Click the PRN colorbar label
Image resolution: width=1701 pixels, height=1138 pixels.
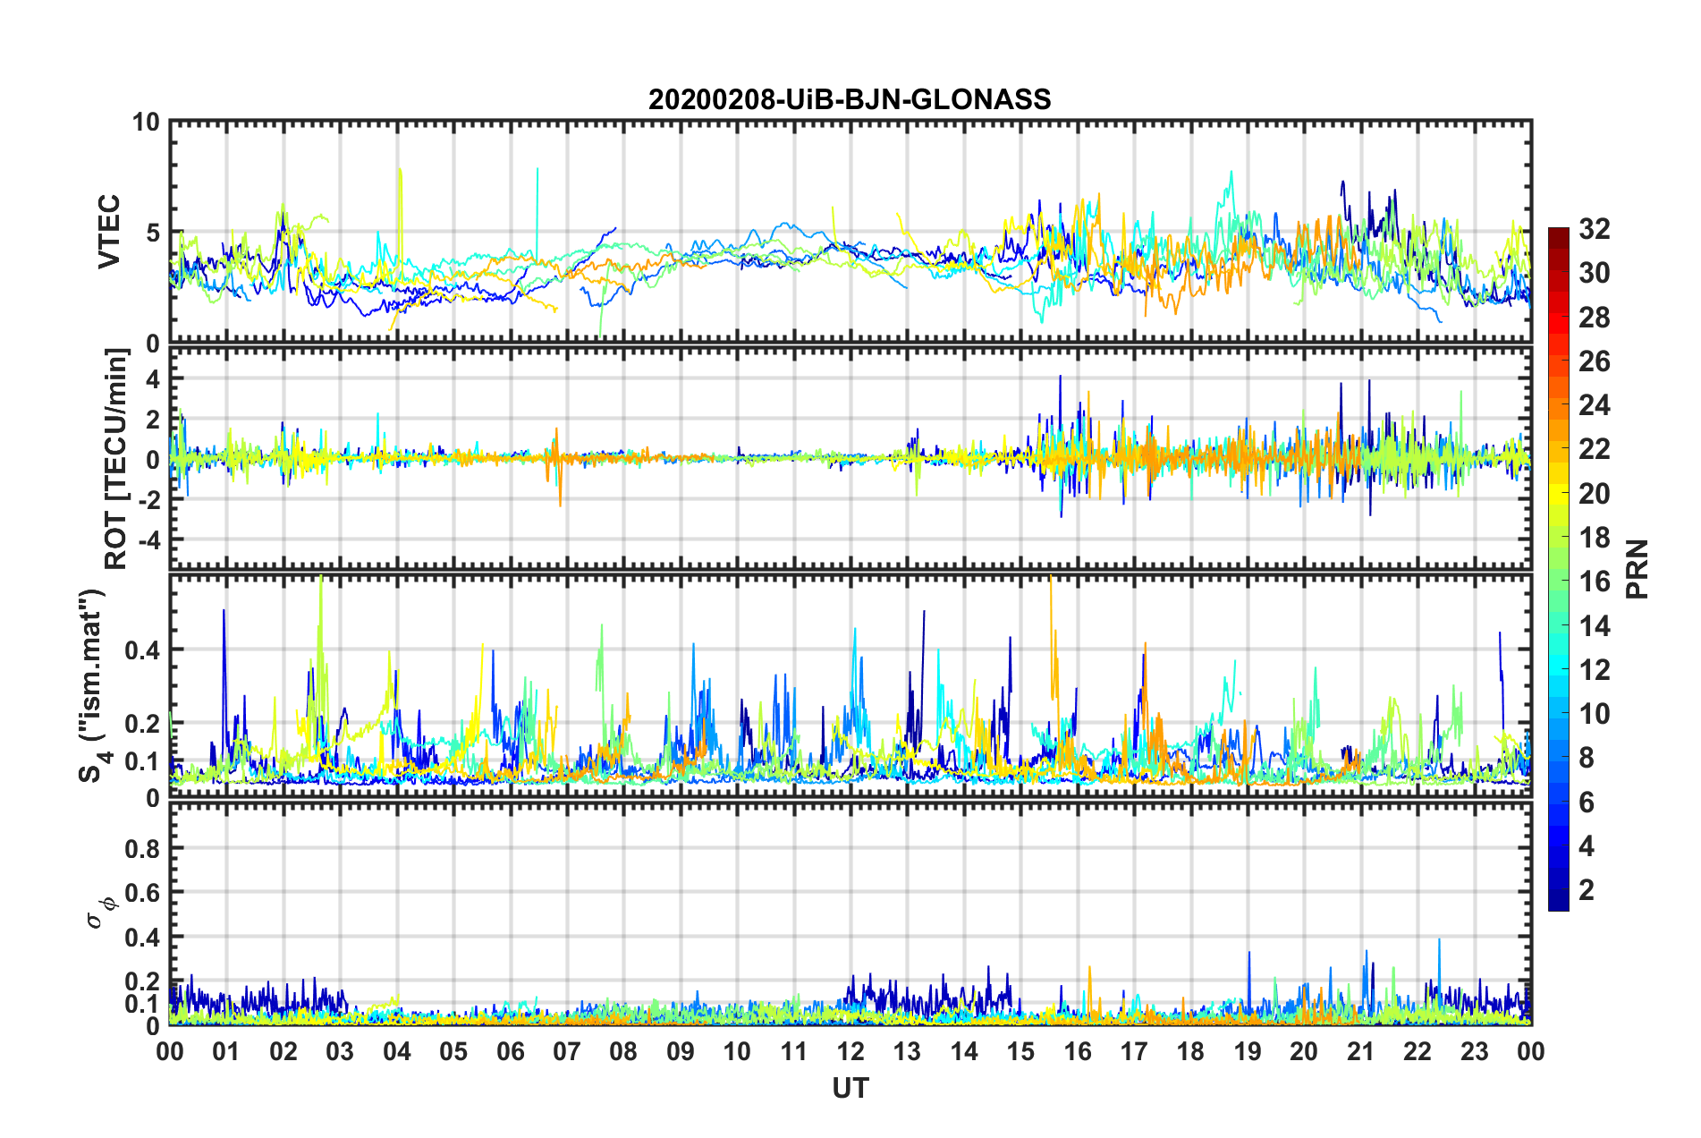click(1638, 569)
